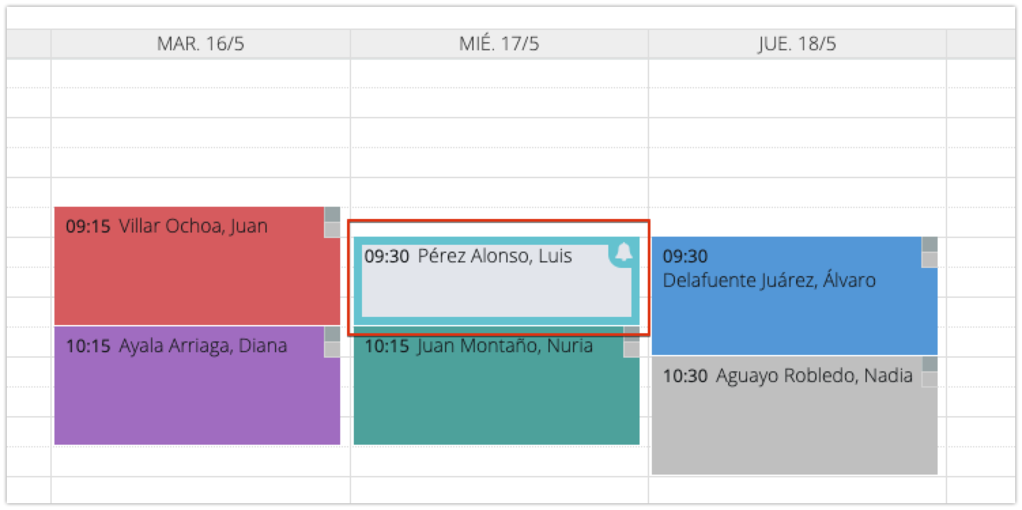Select the MAR. 16/5 day header
Screen dimensions: 1022x510
pos(201,44)
